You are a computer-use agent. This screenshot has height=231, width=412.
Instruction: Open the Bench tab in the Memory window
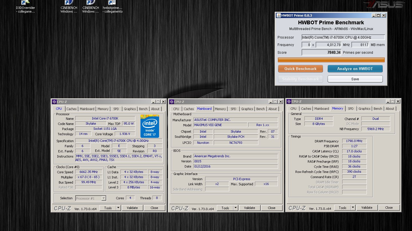(378, 109)
